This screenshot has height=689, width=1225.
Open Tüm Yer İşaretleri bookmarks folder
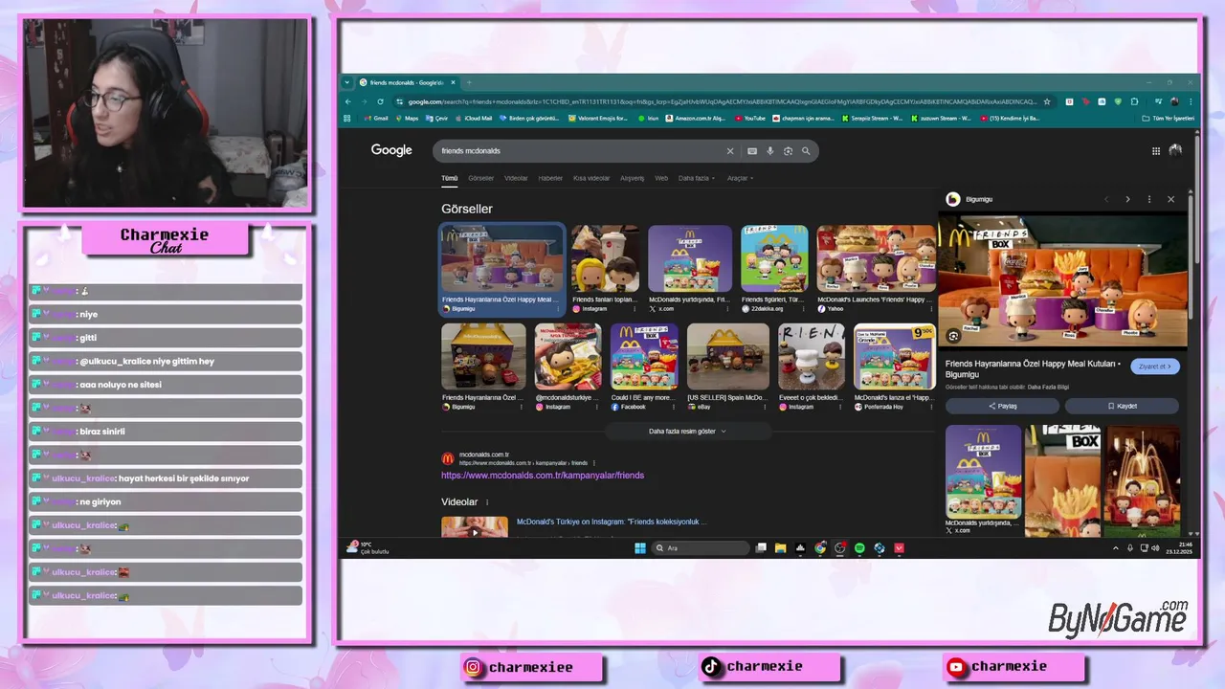coord(1169,119)
